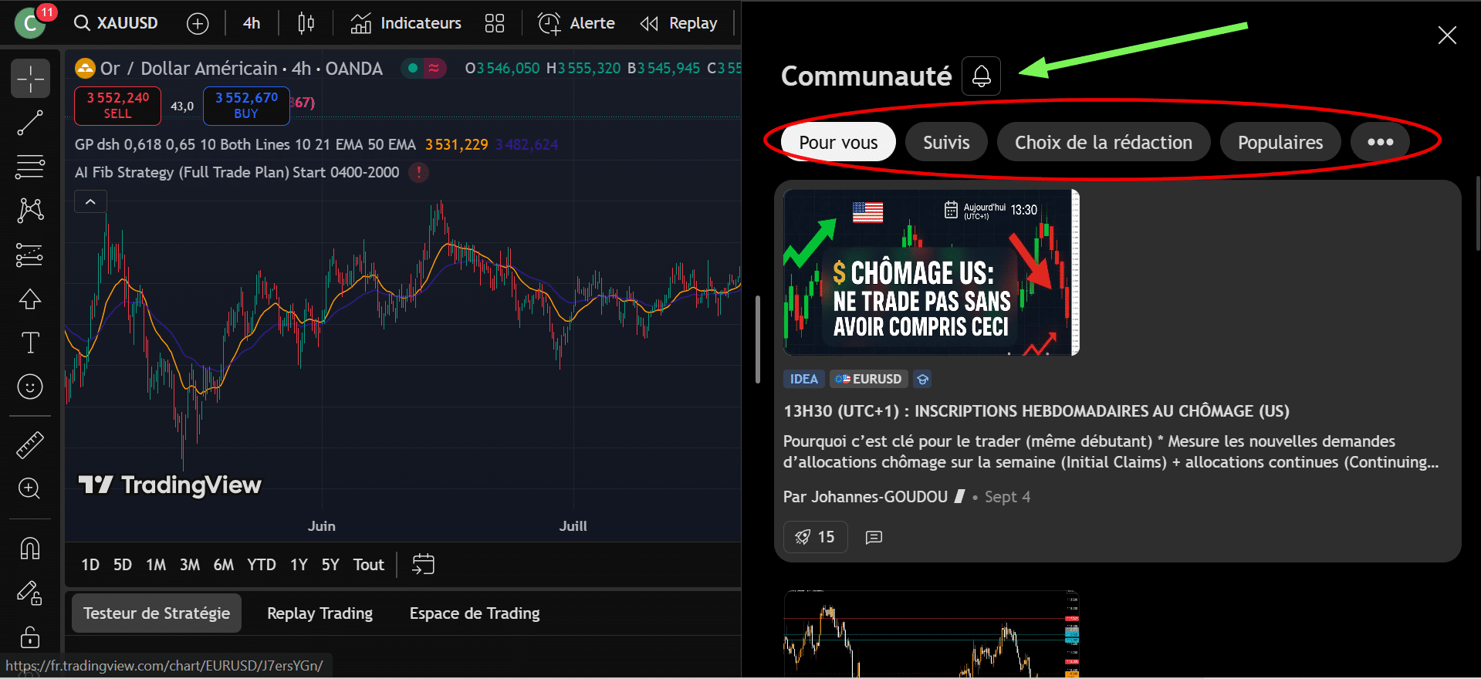Toggle magnet mode snapping

pyautogui.click(x=30, y=549)
